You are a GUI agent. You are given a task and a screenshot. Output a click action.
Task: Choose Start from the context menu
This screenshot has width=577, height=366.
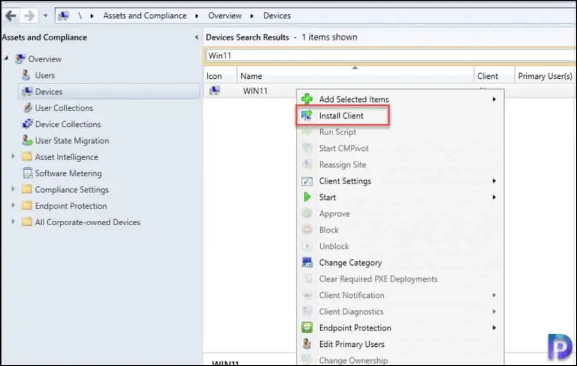pos(327,198)
